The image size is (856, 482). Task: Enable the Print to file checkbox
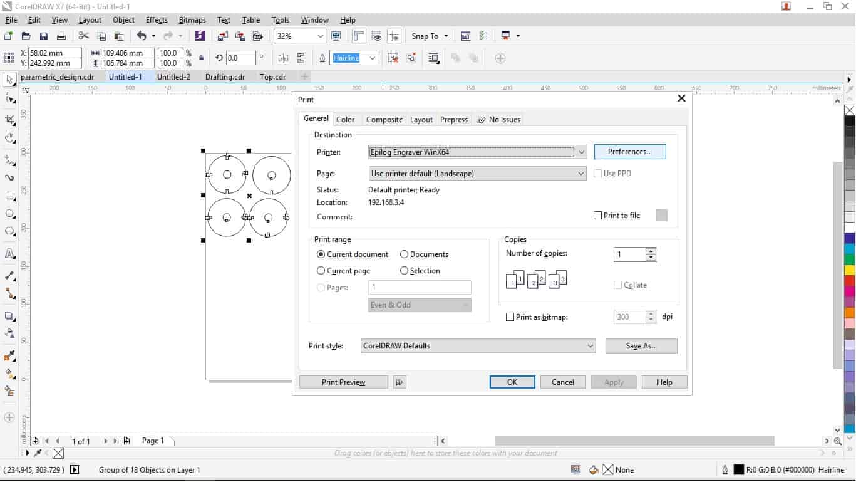point(598,216)
